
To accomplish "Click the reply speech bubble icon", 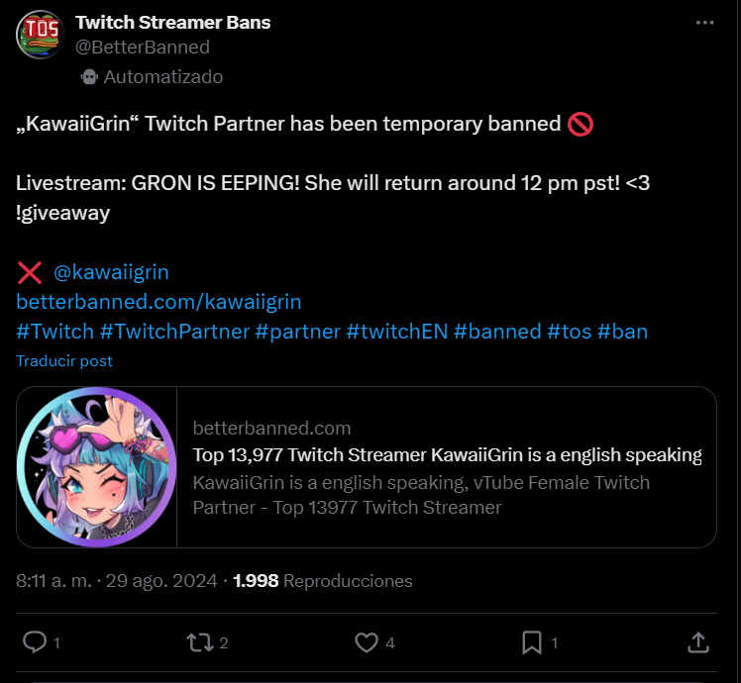I will [x=35, y=642].
